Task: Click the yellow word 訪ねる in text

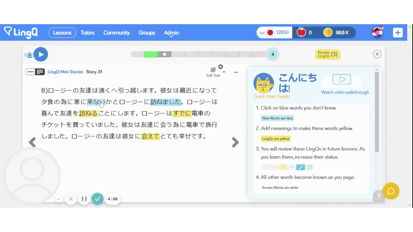Action: (x=88, y=113)
